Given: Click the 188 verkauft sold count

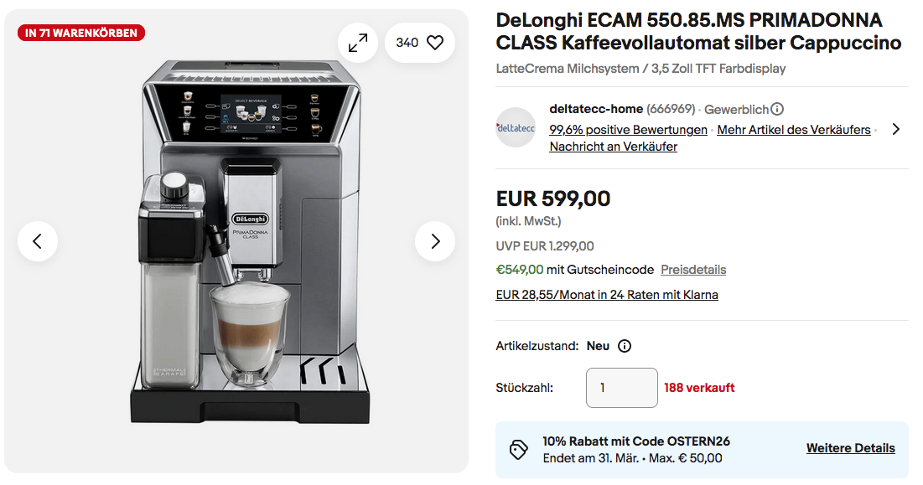Looking at the screenshot, I should [699, 388].
